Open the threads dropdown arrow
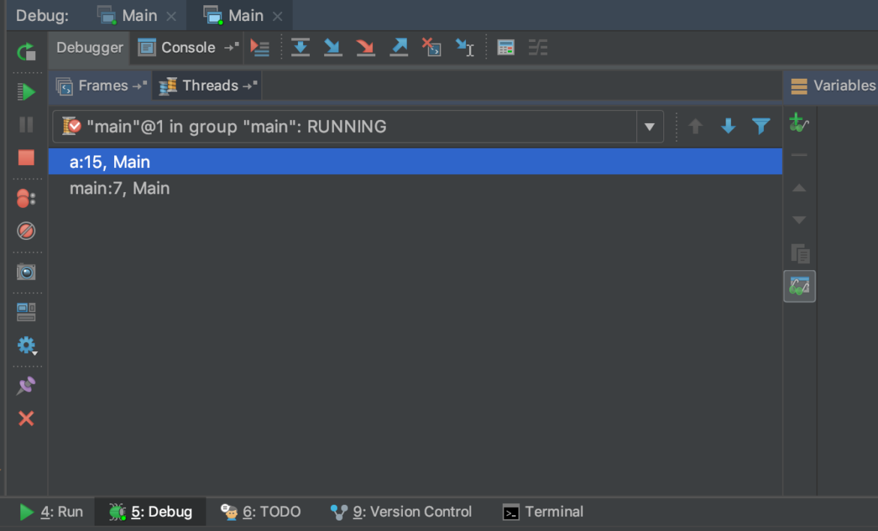878x531 pixels. click(648, 126)
